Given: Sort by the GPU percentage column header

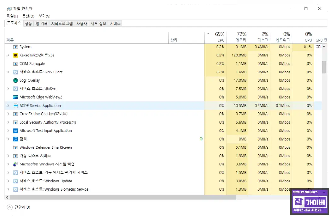Looking at the screenshot, I should tap(303, 37).
